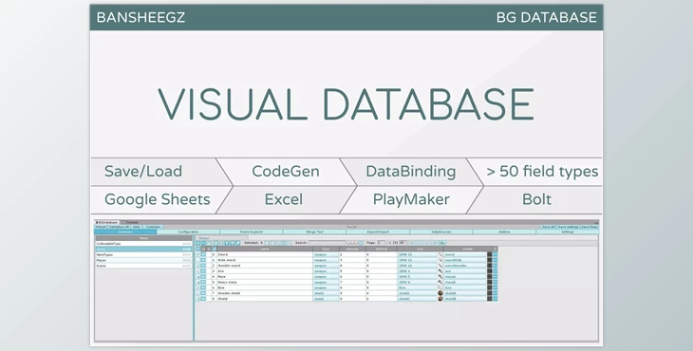Click the cyan button left of Wooden shield row
This screenshot has height=351, width=693.
pyautogui.click(x=203, y=293)
